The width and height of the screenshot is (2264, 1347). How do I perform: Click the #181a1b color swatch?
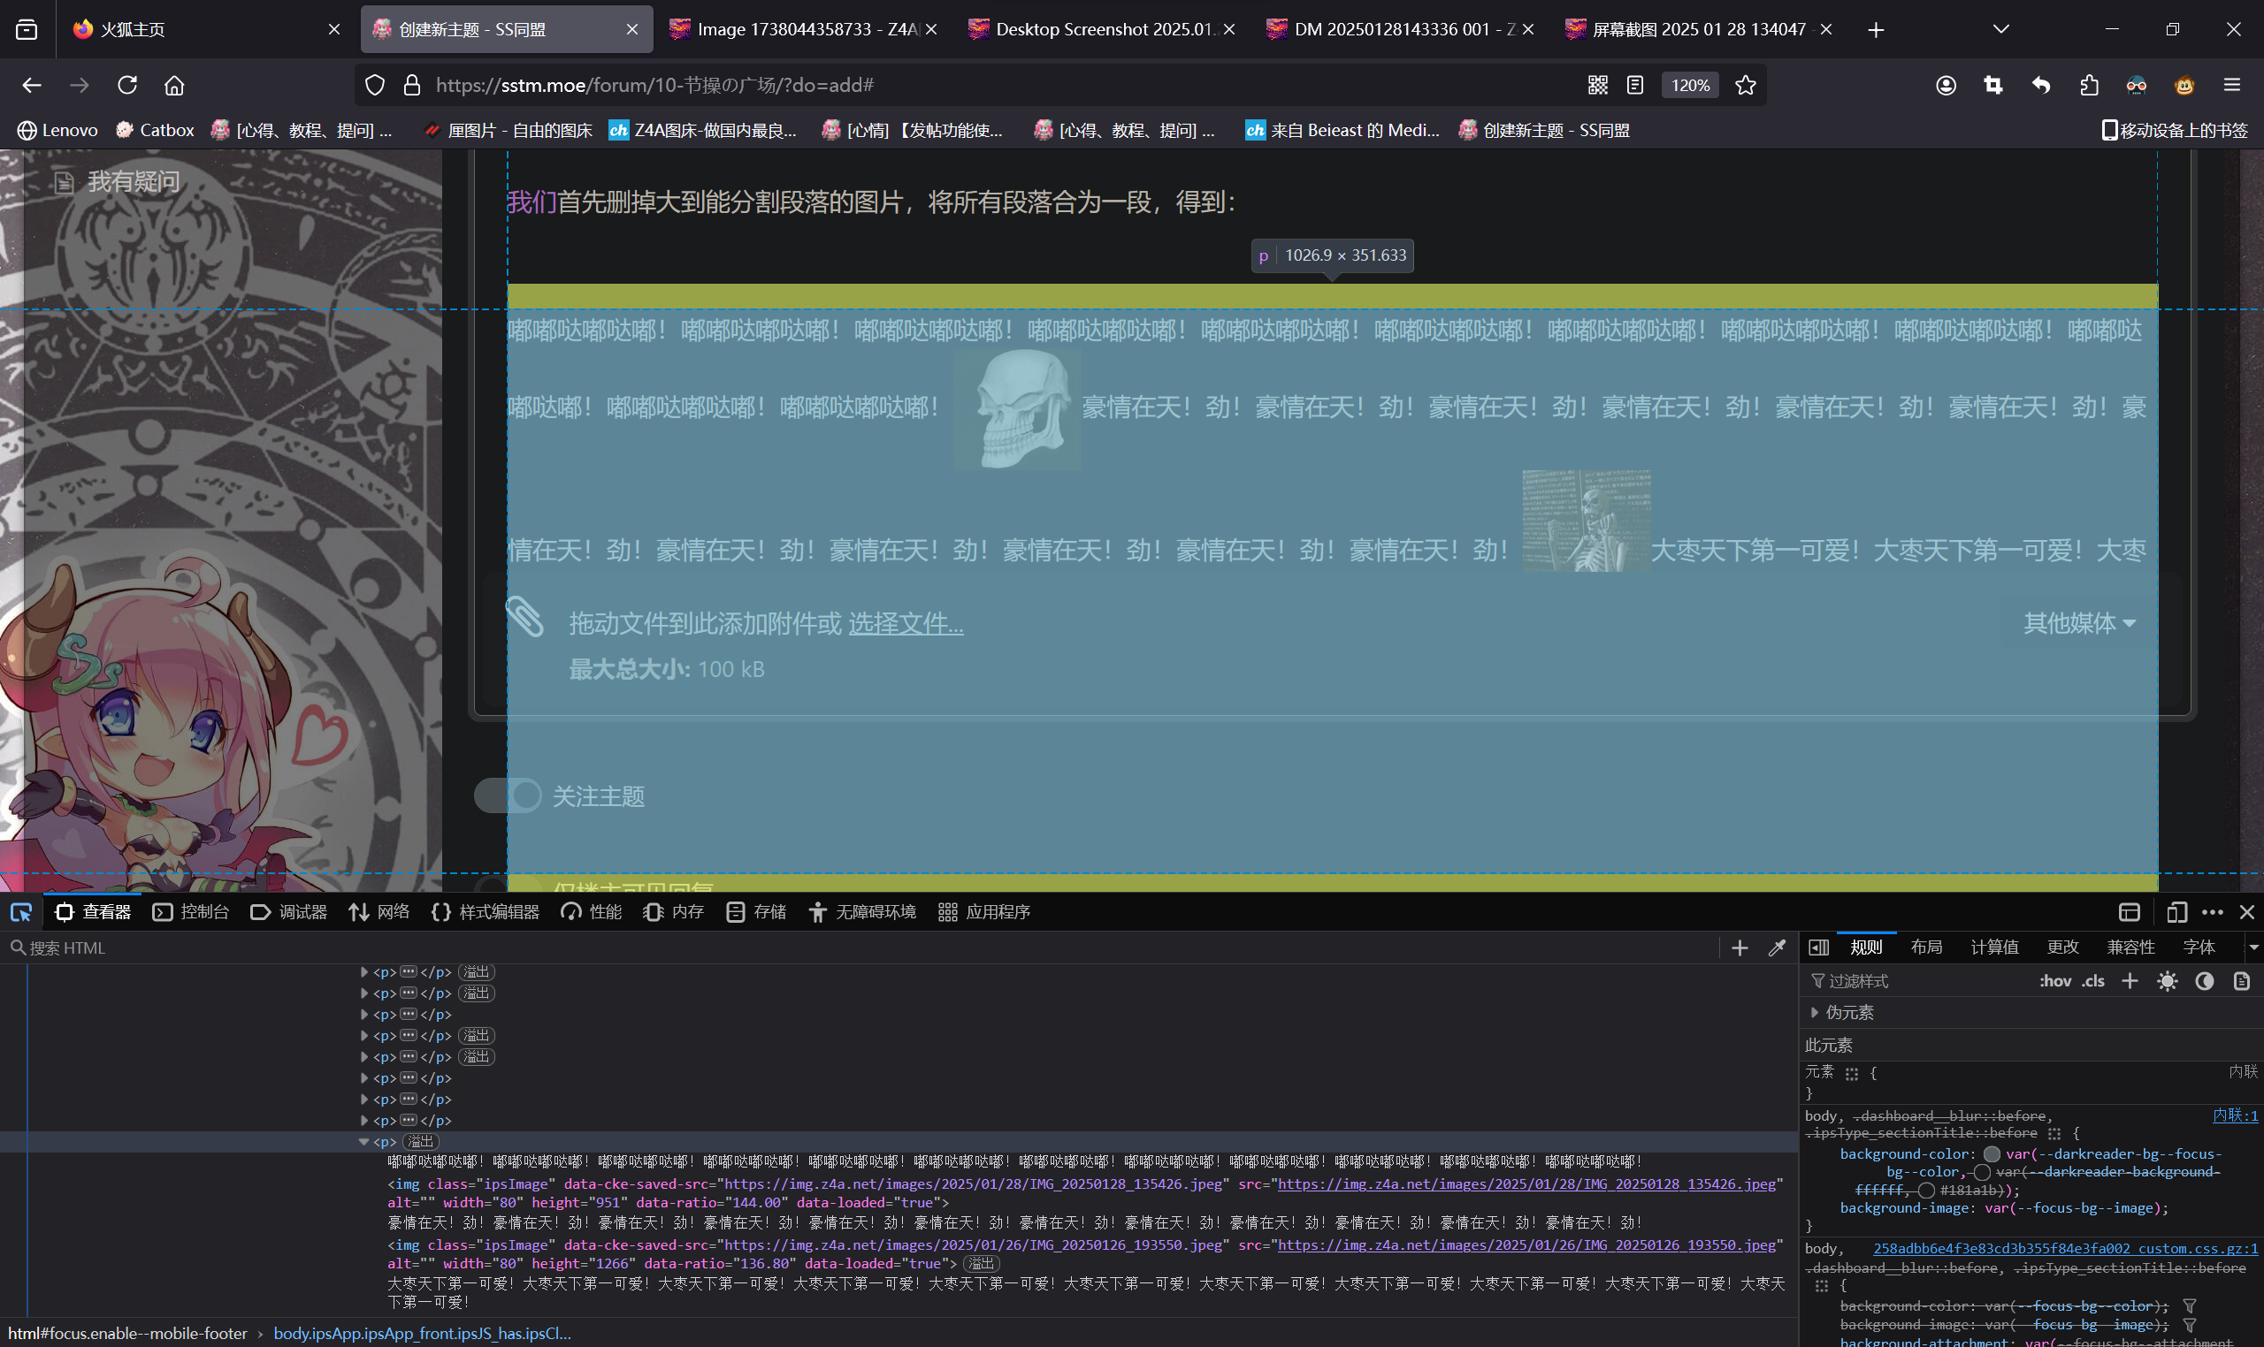tap(1926, 1190)
